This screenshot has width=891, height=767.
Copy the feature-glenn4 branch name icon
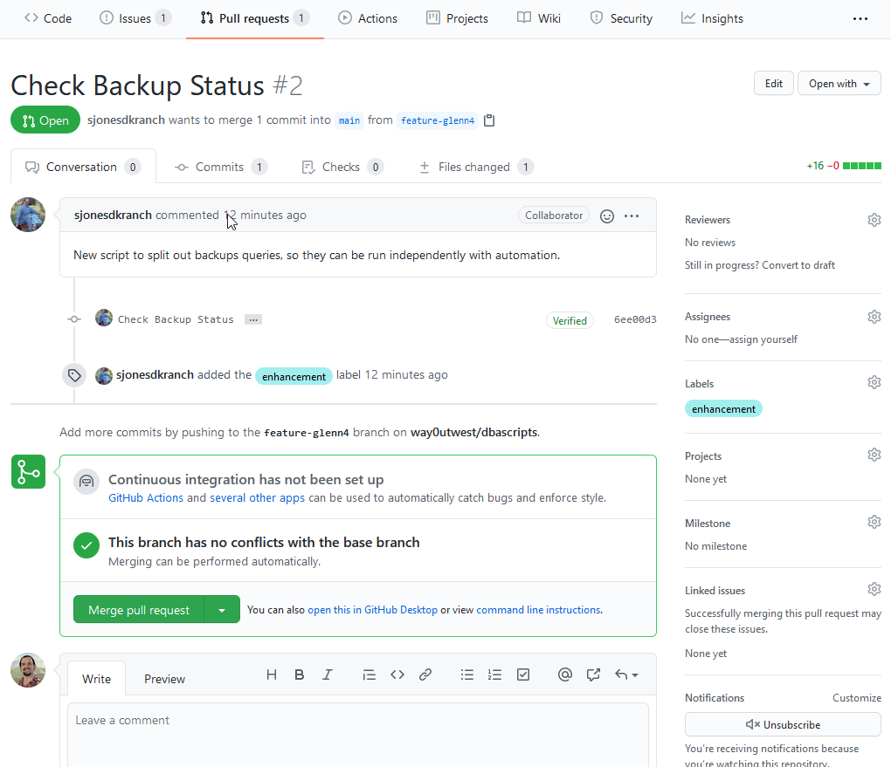click(490, 120)
